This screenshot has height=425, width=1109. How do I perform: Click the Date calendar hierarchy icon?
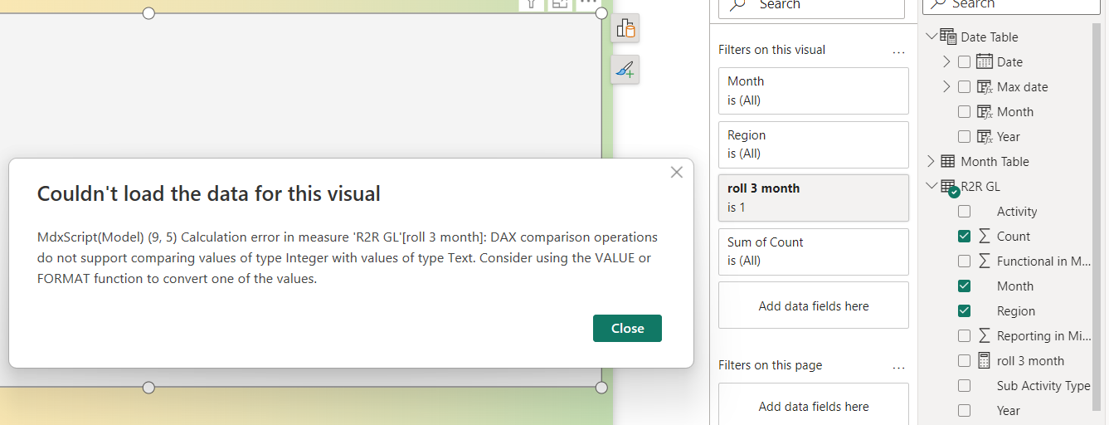985,61
